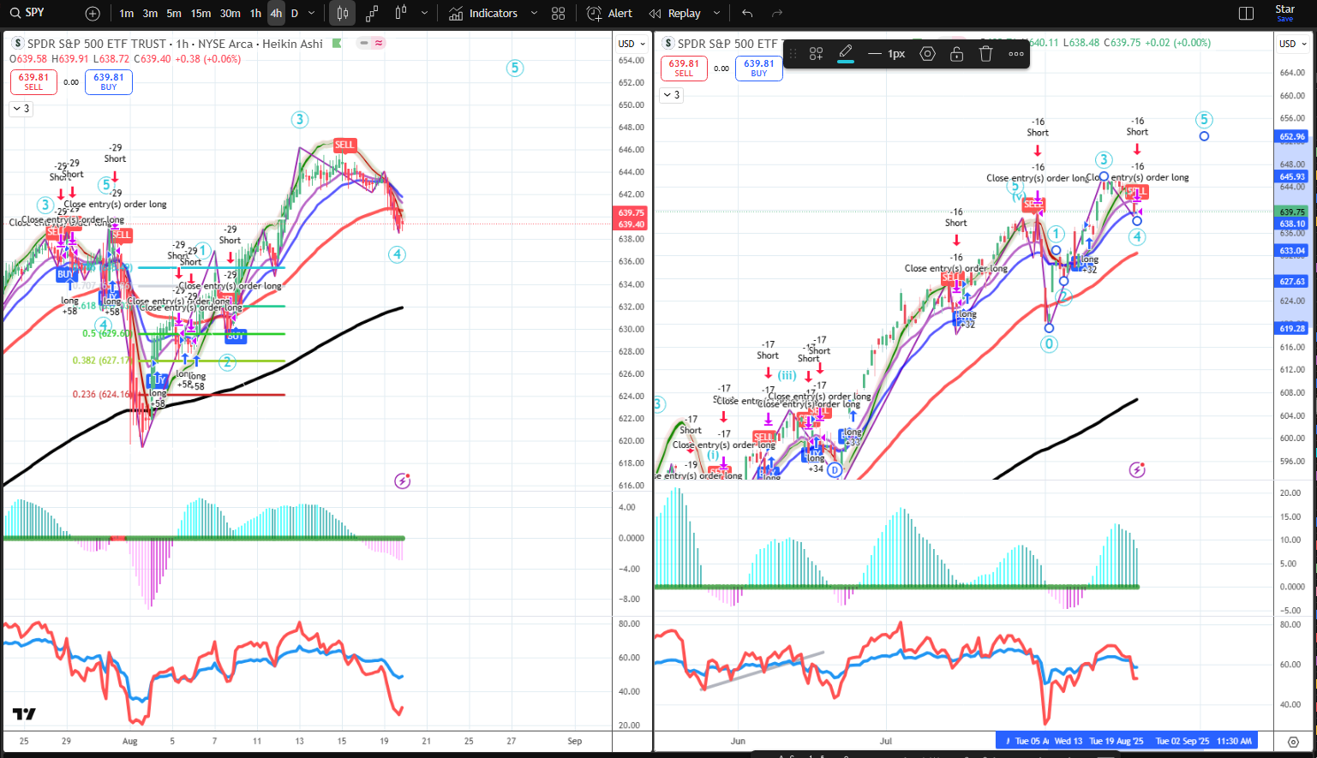Toggle the pink indicator pill on left chart
The height and width of the screenshot is (758, 1317).
379,43
